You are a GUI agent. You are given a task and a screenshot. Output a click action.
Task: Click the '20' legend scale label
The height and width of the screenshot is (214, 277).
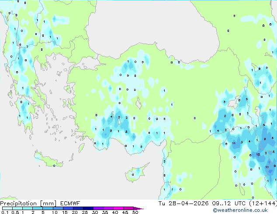[75, 212]
